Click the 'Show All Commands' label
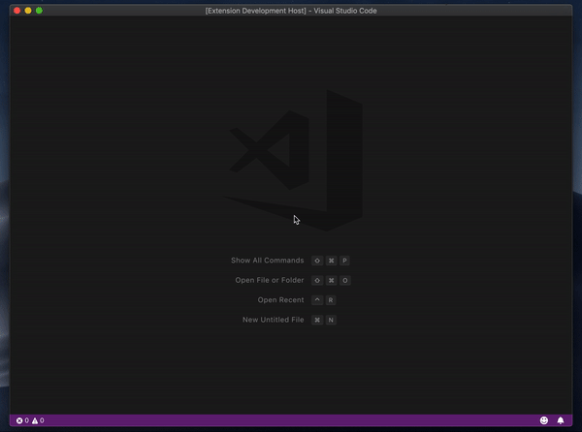This screenshot has height=432, width=582. (268, 261)
